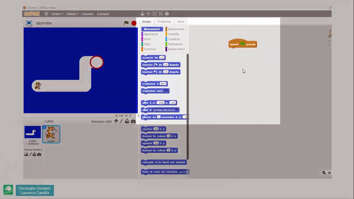Image resolution: width=354 pixels, height=199 pixels.
Task: Select the Mouvement block category
Action: [152, 29]
